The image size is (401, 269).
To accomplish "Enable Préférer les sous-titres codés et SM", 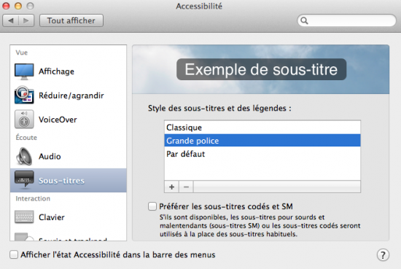I will pyautogui.click(x=152, y=206).
